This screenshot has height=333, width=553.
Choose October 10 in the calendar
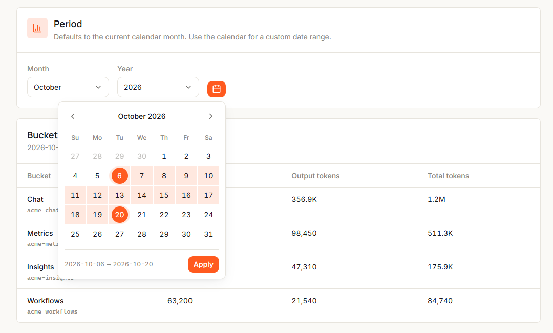tap(208, 176)
